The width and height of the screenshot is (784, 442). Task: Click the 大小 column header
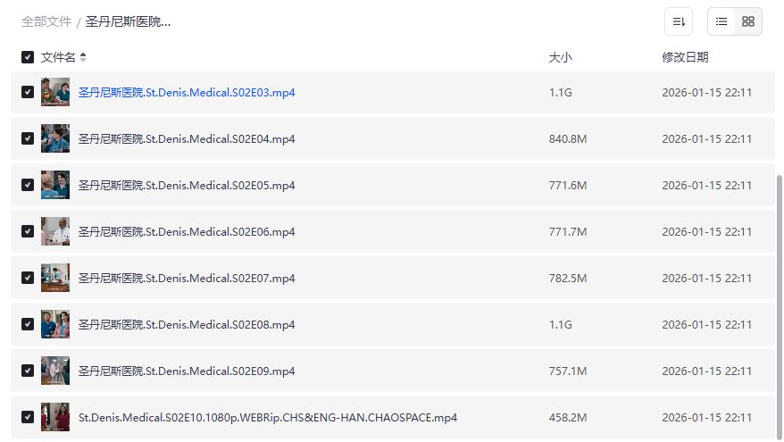(x=560, y=57)
